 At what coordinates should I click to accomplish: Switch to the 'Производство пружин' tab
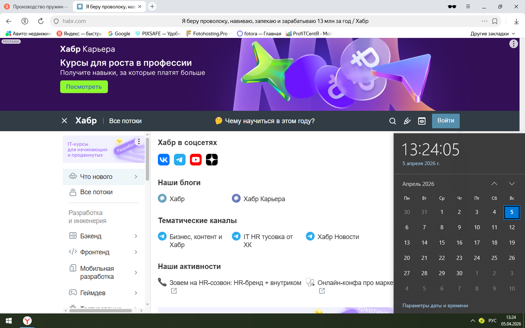[36, 7]
